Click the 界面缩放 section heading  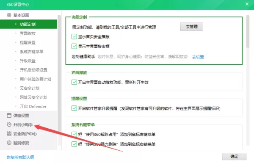click(79, 72)
